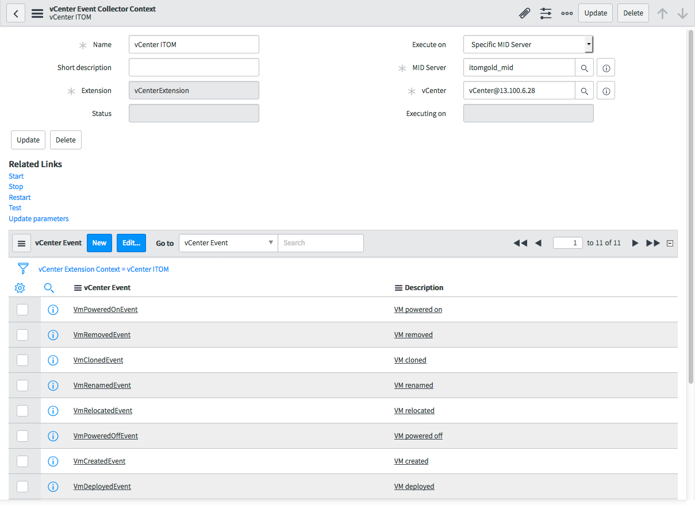Open list personalize gear icon

tap(20, 288)
